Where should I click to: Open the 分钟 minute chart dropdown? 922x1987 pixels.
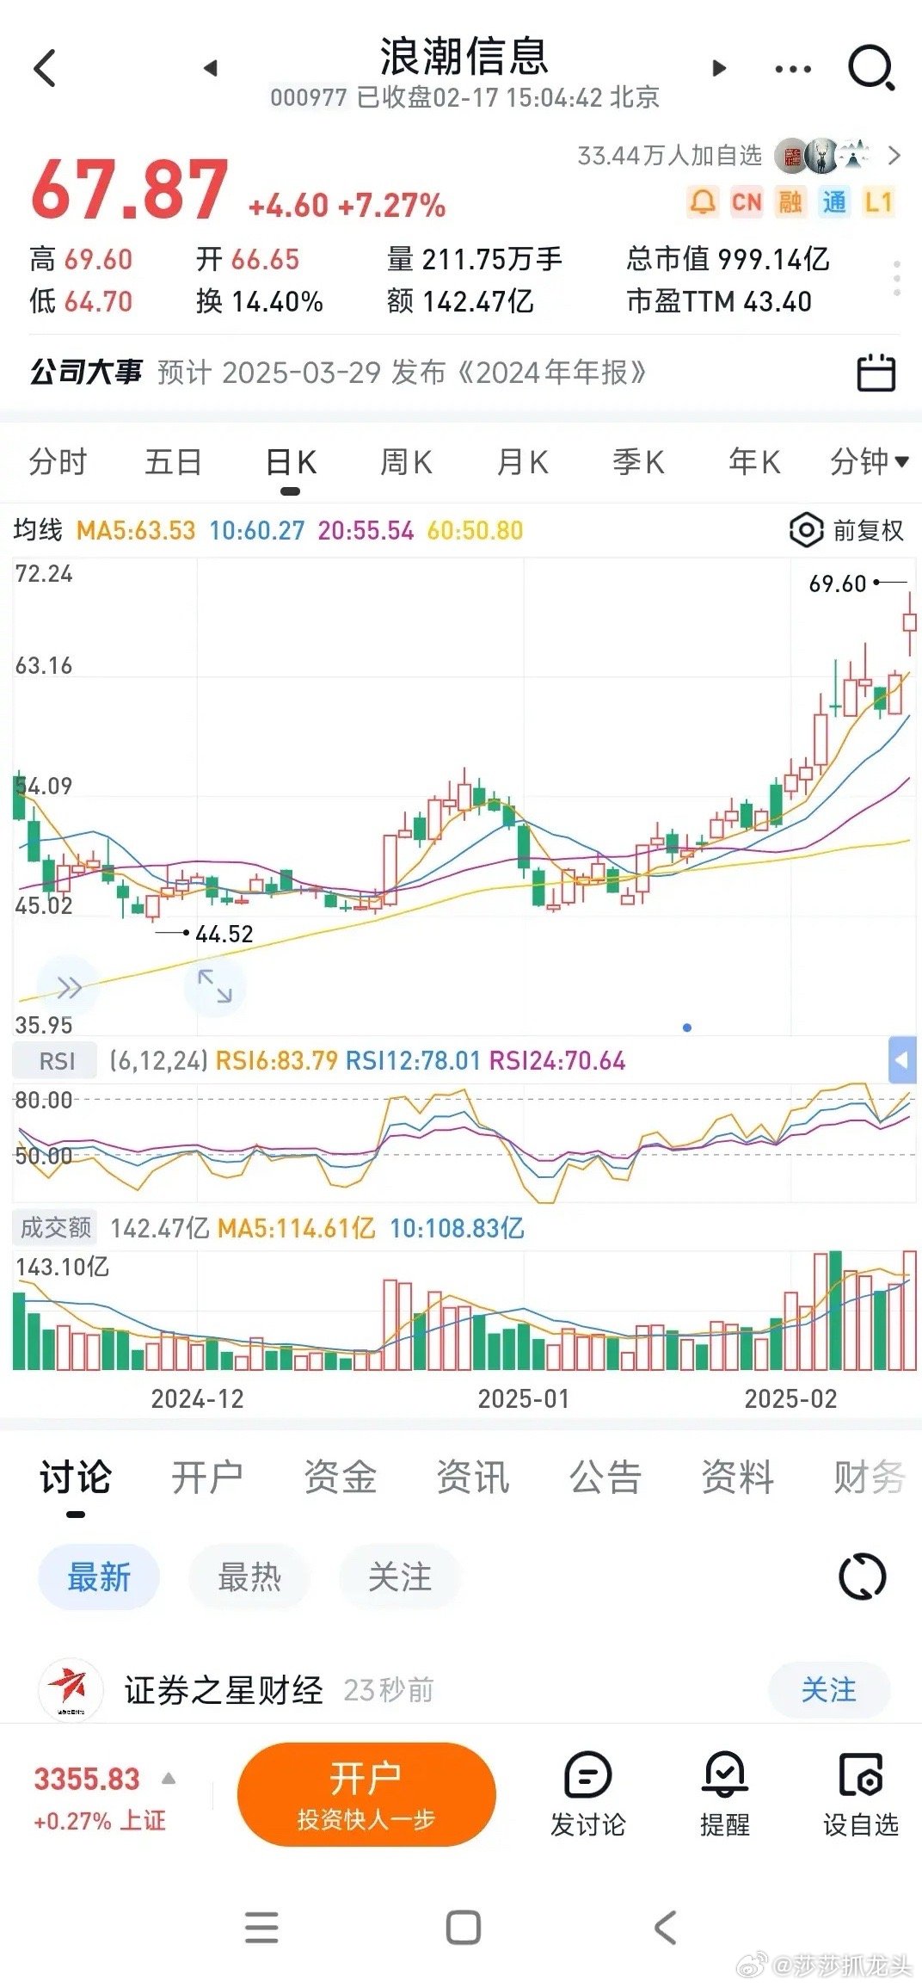(x=869, y=462)
